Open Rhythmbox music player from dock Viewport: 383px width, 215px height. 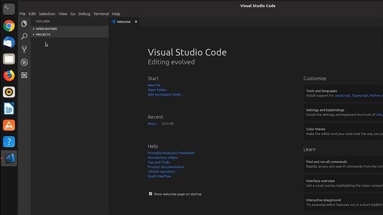[9, 92]
